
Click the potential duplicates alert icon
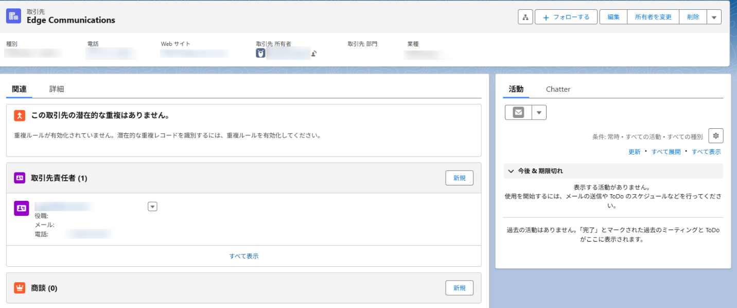[x=19, y=115]
